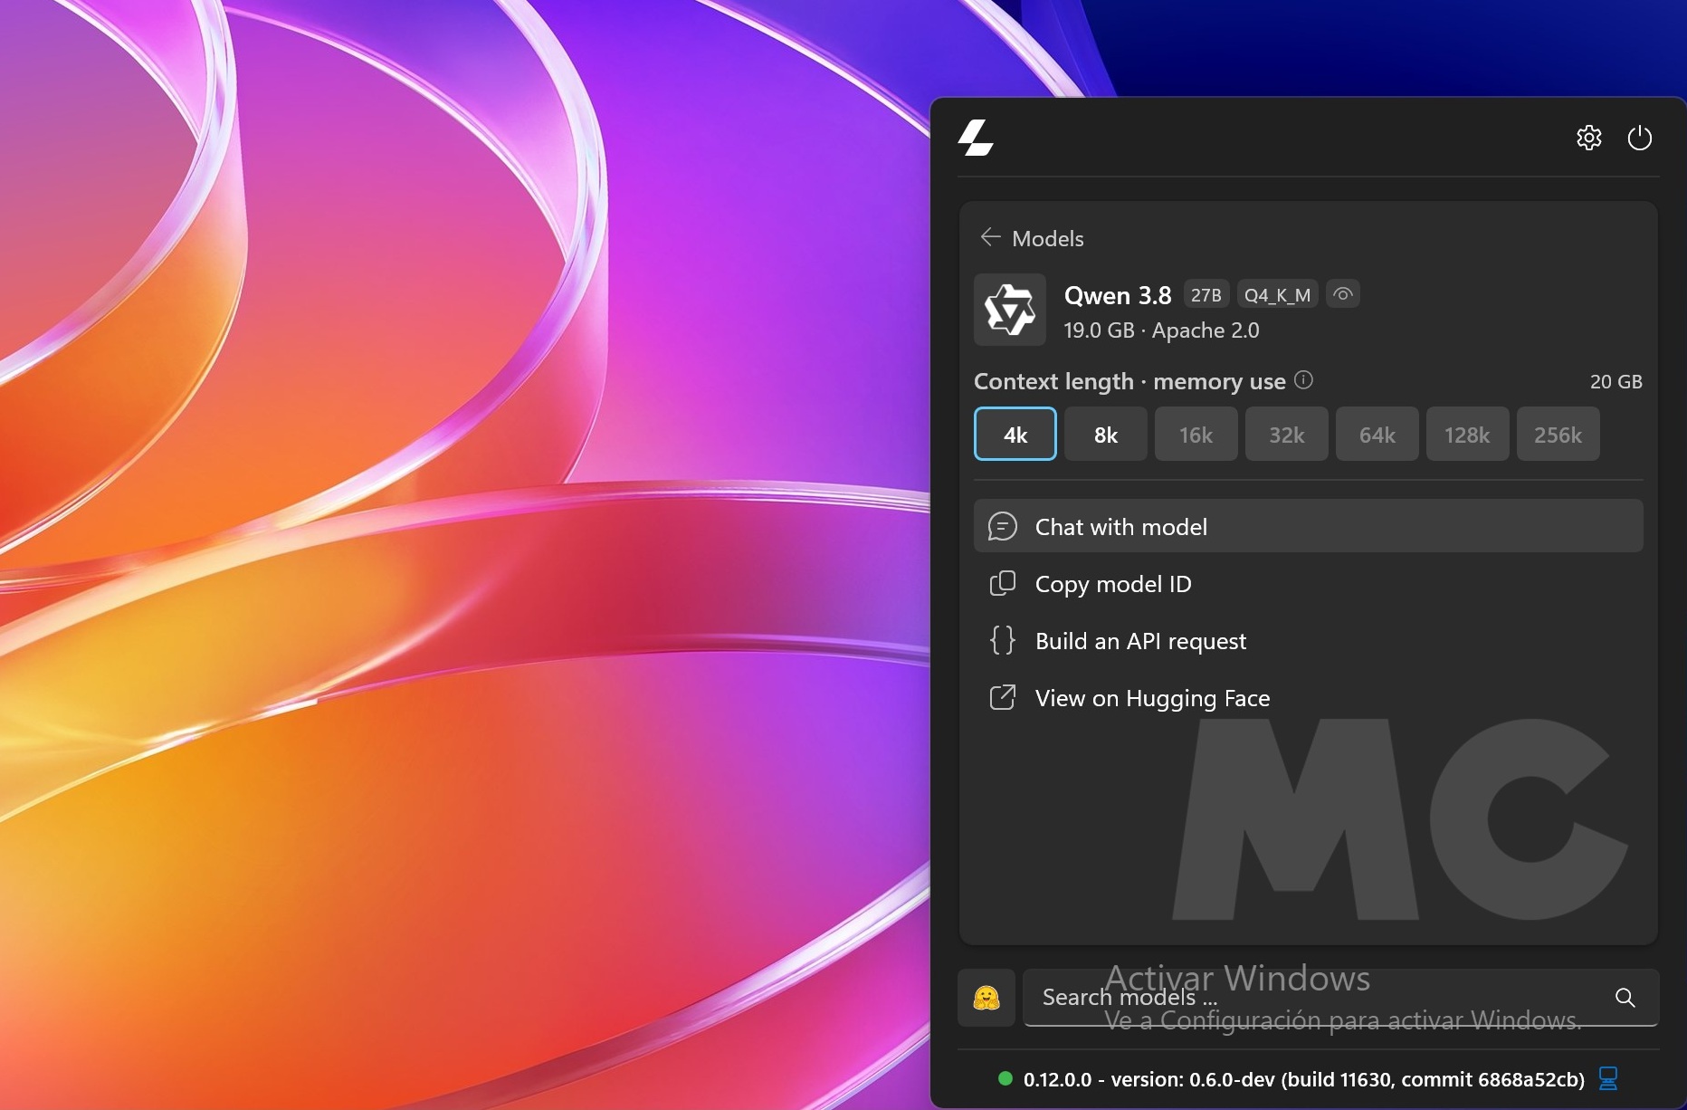This screenshot has width=1687, height=1110.
Task: Select the 8k context length
Action: 1106,434
